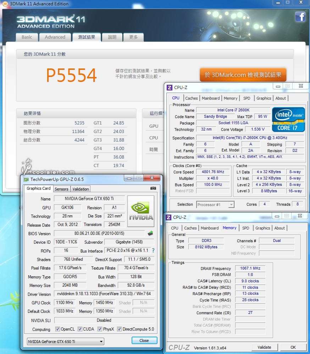
Task: Switch to the Basic tab in 3DMark
Action: [x=27, y=37]
